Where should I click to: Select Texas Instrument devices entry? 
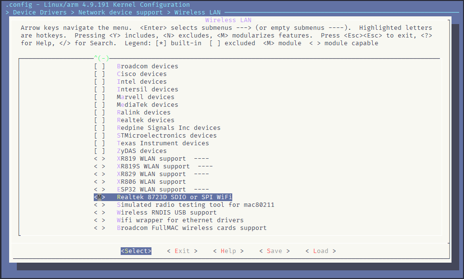pyautogui.click(x=163, y=143)
